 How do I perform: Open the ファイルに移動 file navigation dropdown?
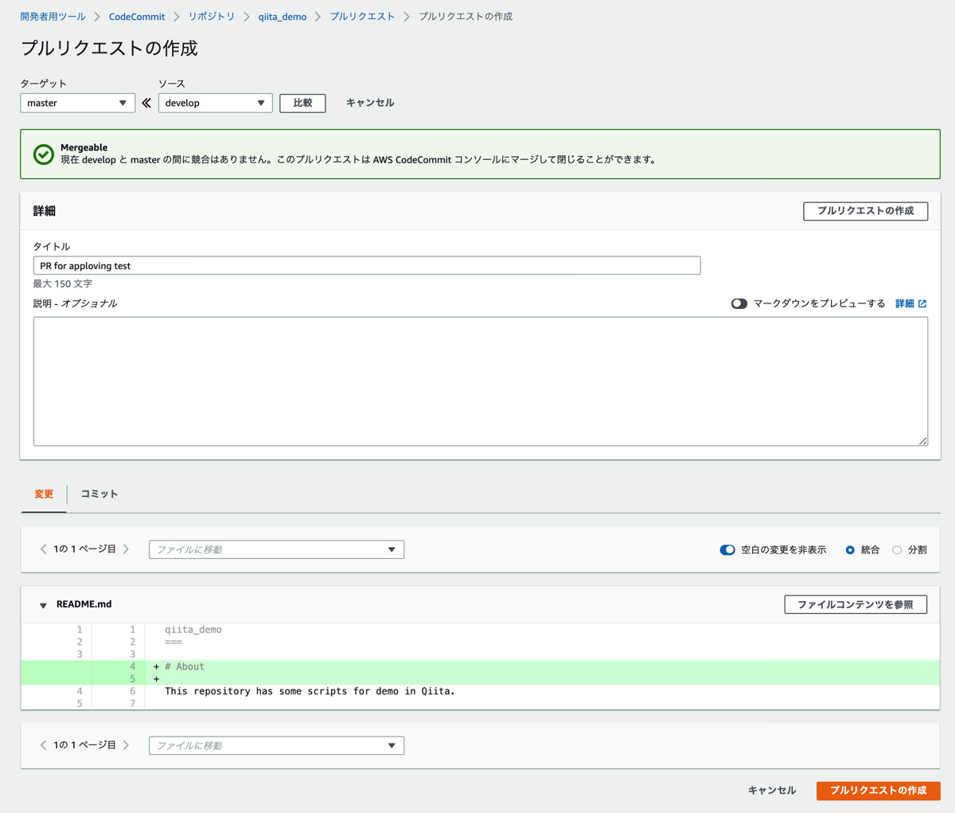tap(275, 549)
